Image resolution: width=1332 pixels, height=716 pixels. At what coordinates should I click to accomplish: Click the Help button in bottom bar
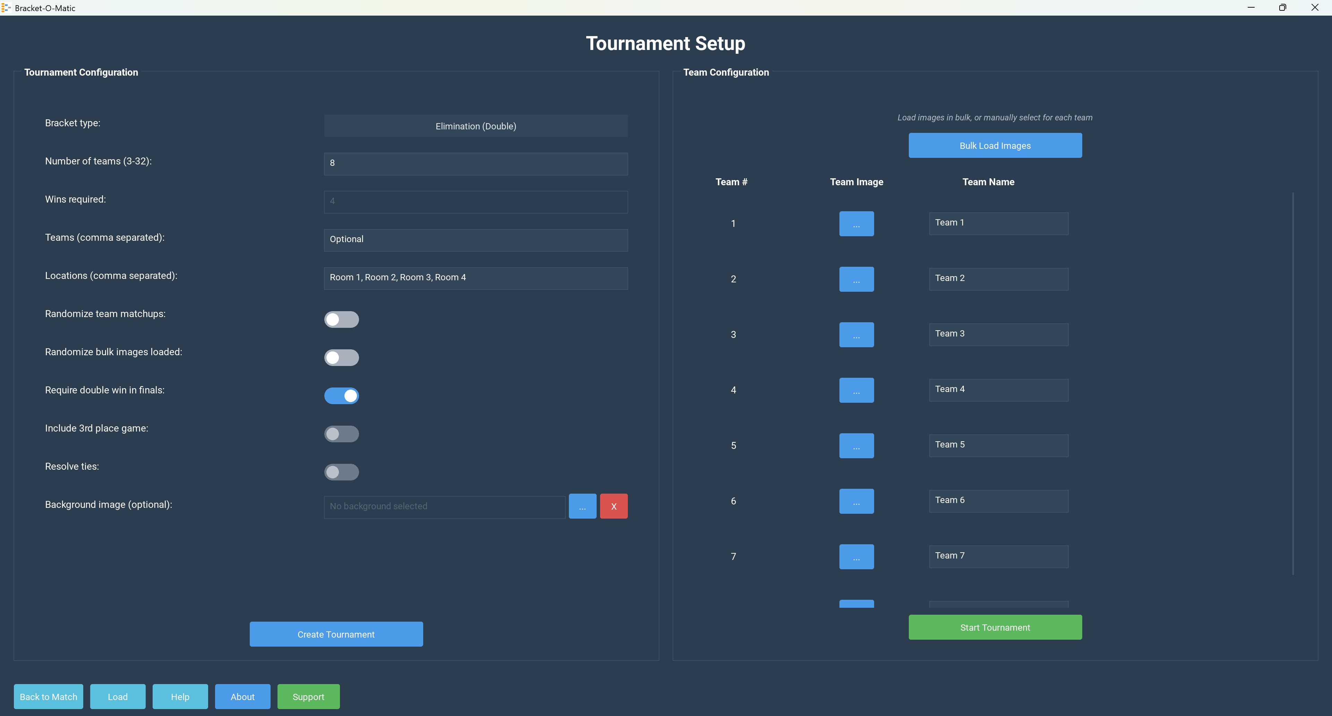[180, 697]
